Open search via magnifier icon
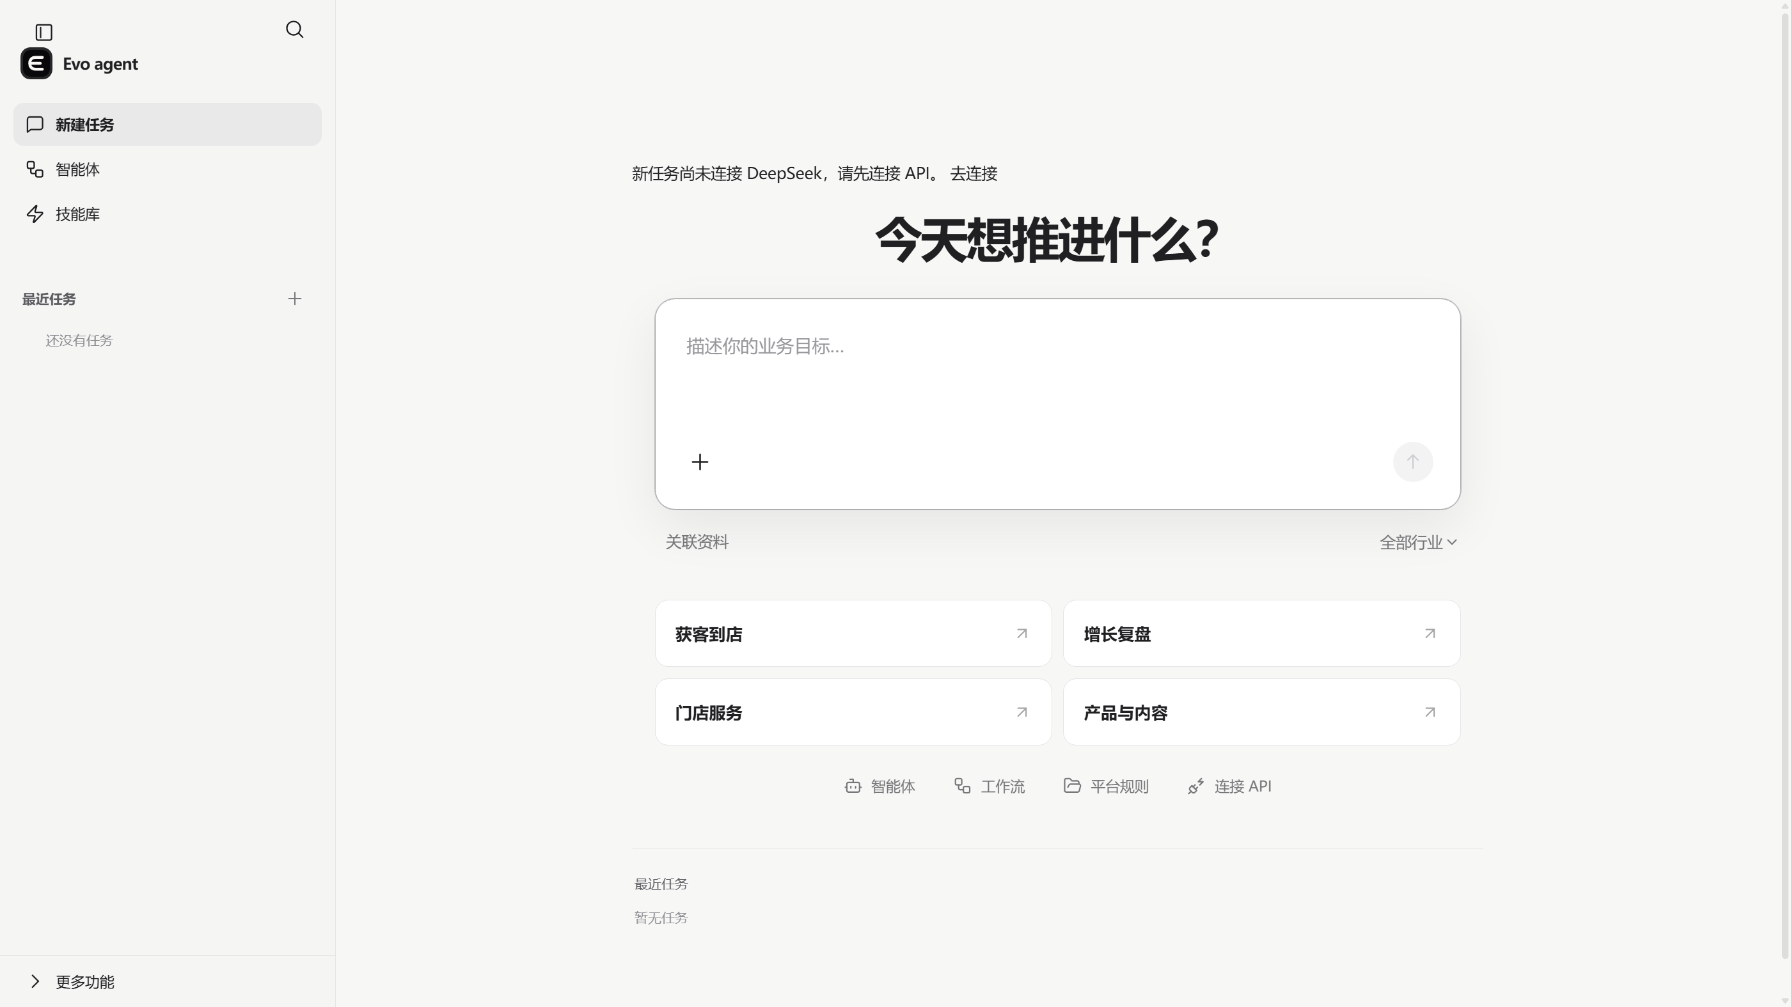This screenshot has width=1791, height=1007. tap(295, 29)
